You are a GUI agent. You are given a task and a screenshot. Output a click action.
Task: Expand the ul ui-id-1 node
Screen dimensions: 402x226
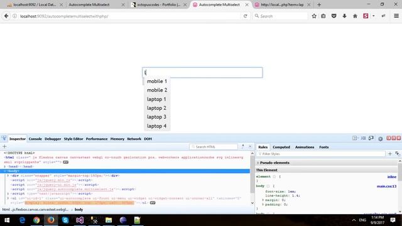click(8, 198)
